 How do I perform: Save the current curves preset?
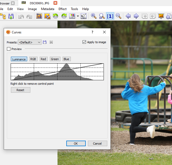(45, 42)
